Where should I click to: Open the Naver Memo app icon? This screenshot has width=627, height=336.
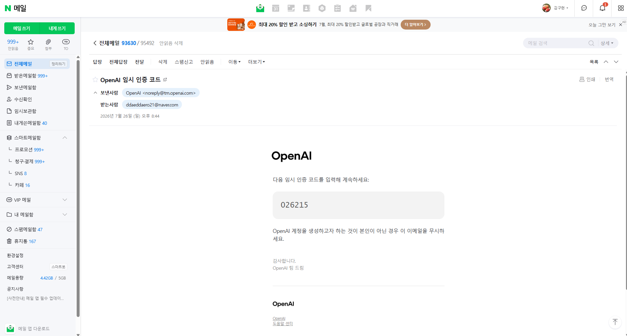point(291,8)
